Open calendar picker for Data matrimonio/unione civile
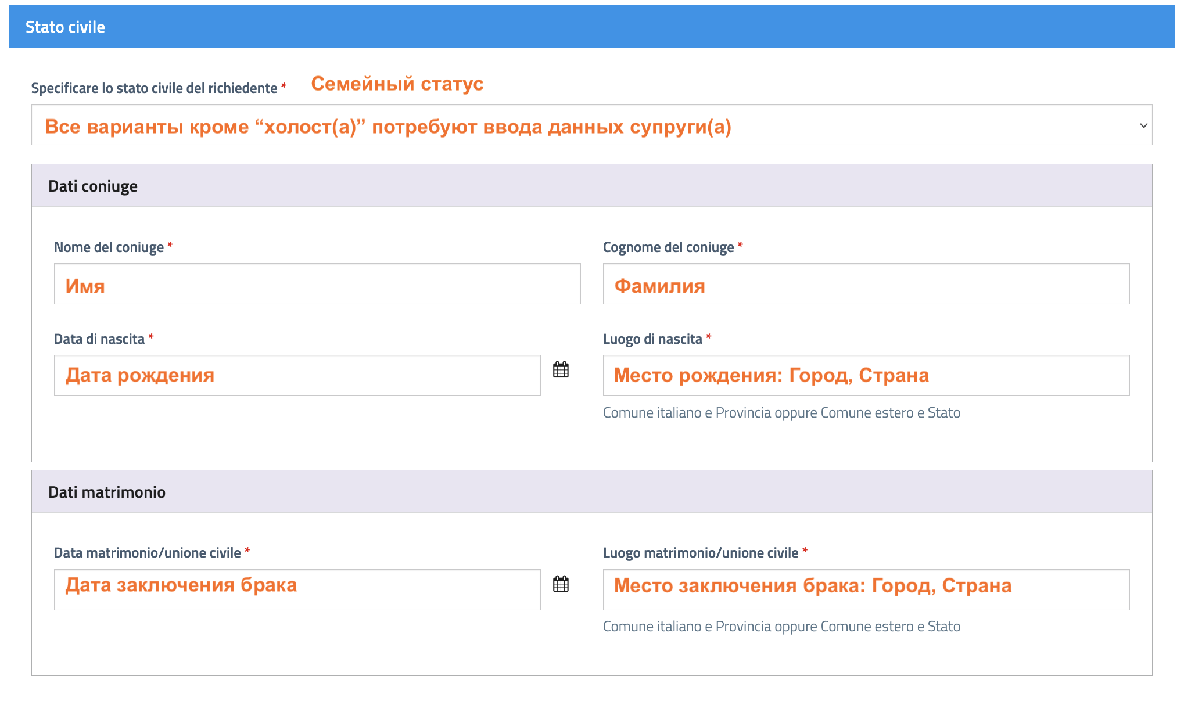Image resolution: width=1184 pixels, height=712 pixels. click(561, 584)
